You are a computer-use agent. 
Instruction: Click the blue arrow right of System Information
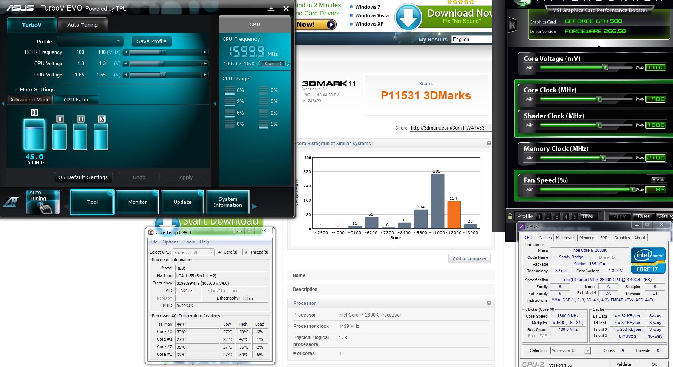point(254,206)
